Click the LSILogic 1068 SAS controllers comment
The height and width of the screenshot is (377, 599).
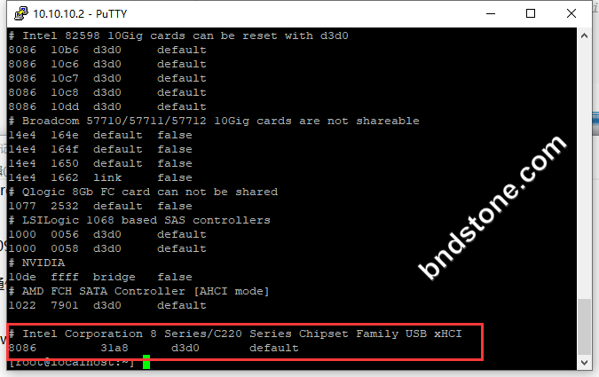(139, 220)
